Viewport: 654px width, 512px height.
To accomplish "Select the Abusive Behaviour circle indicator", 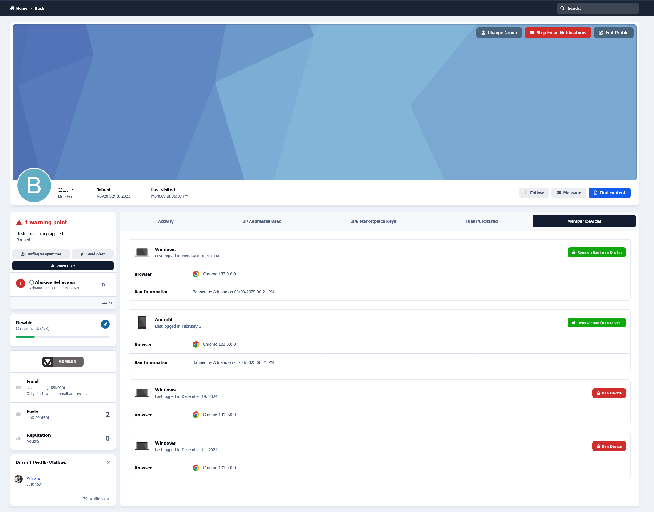I will click(x=31, y=282).
